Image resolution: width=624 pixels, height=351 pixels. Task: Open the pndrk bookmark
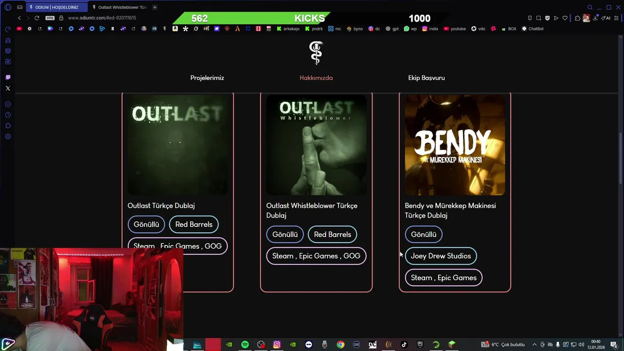click(314, 29)
